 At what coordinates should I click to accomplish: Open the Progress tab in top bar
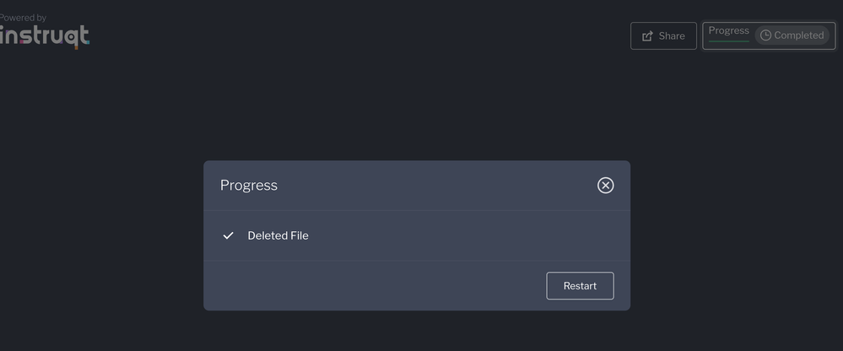click(x=728, y=30)
